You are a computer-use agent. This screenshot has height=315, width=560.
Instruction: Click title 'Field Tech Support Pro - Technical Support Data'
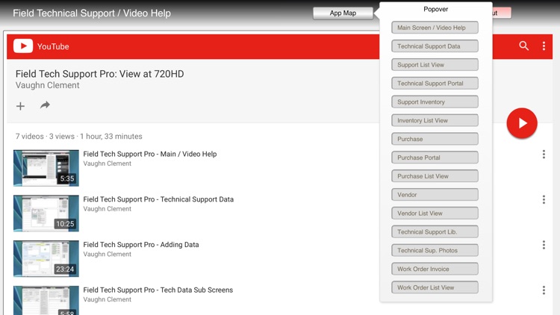tap(158, 199)
